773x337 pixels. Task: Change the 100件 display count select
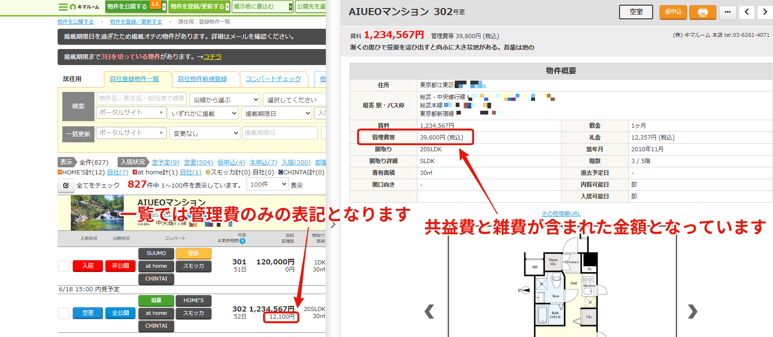(x=267, y=184)
